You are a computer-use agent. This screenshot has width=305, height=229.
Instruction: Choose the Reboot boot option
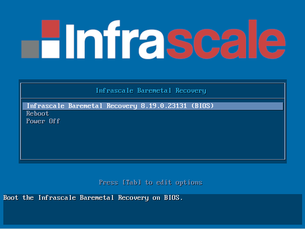pyautogui.click(x=37, y=114)
